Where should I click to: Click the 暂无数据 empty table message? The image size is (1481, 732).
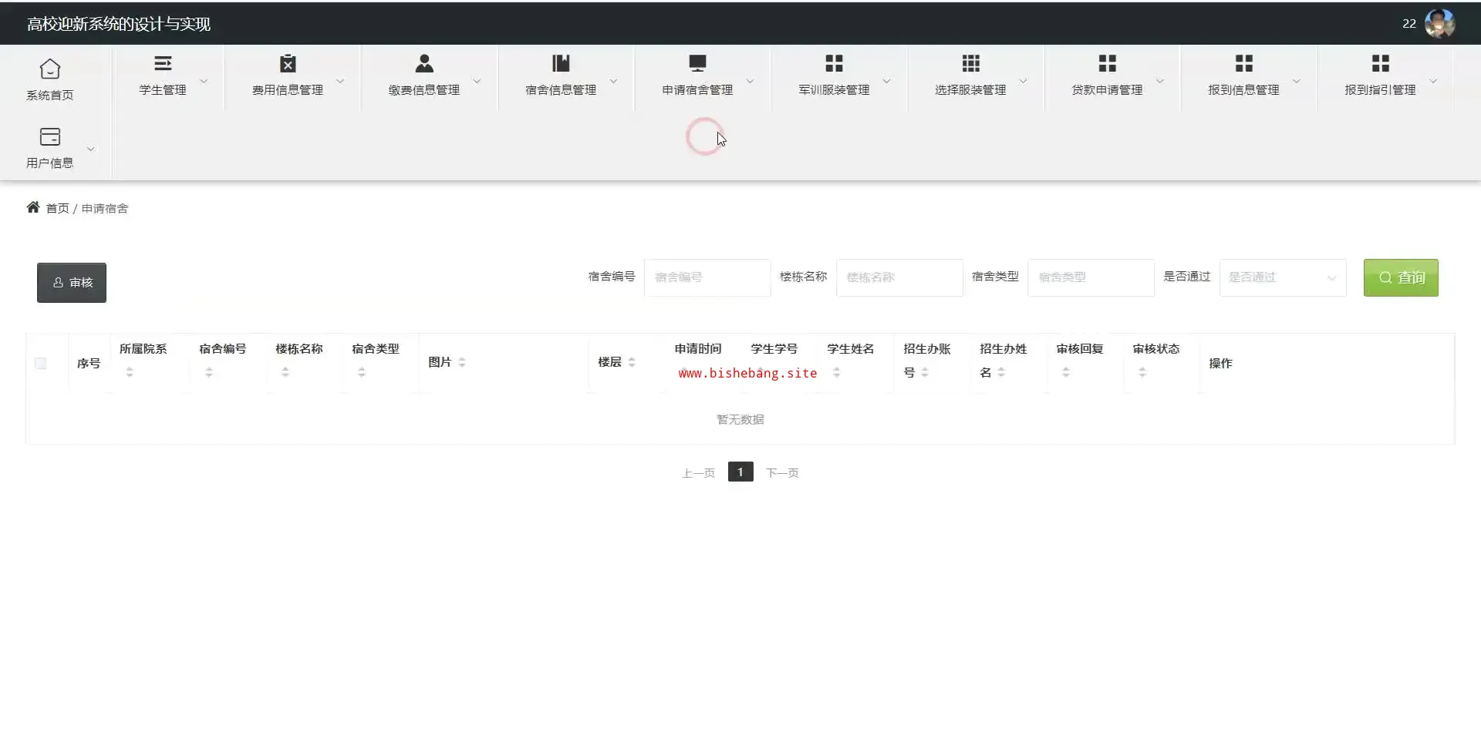[x=740, y=419]
